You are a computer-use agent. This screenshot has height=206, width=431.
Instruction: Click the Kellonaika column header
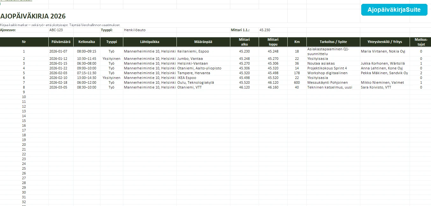point(87,42)
